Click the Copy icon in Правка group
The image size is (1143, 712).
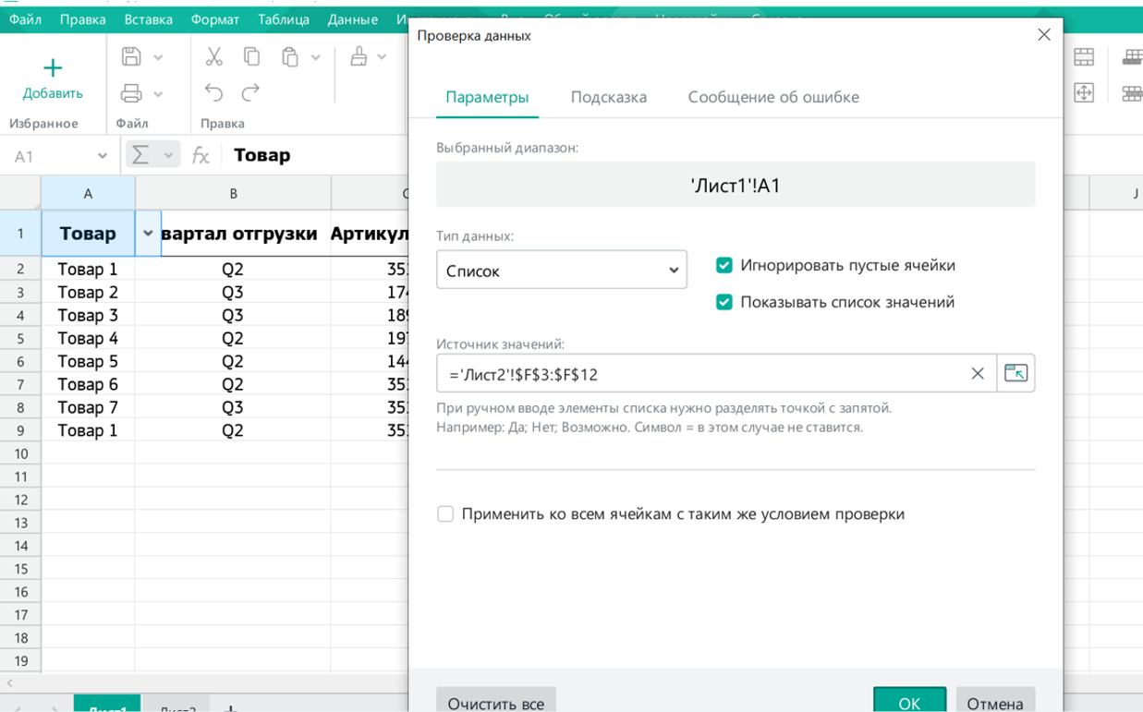pos(249,56)
